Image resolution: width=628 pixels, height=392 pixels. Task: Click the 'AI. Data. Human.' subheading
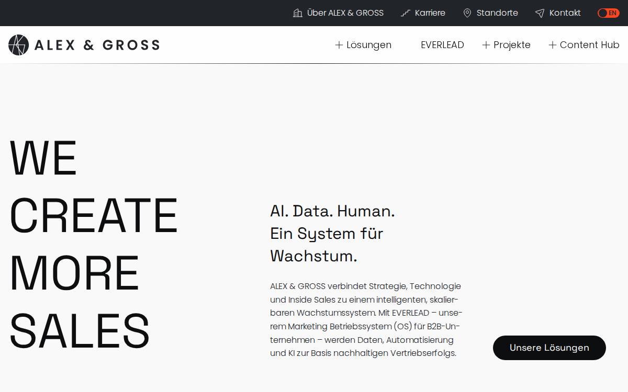tap(332, 211)
